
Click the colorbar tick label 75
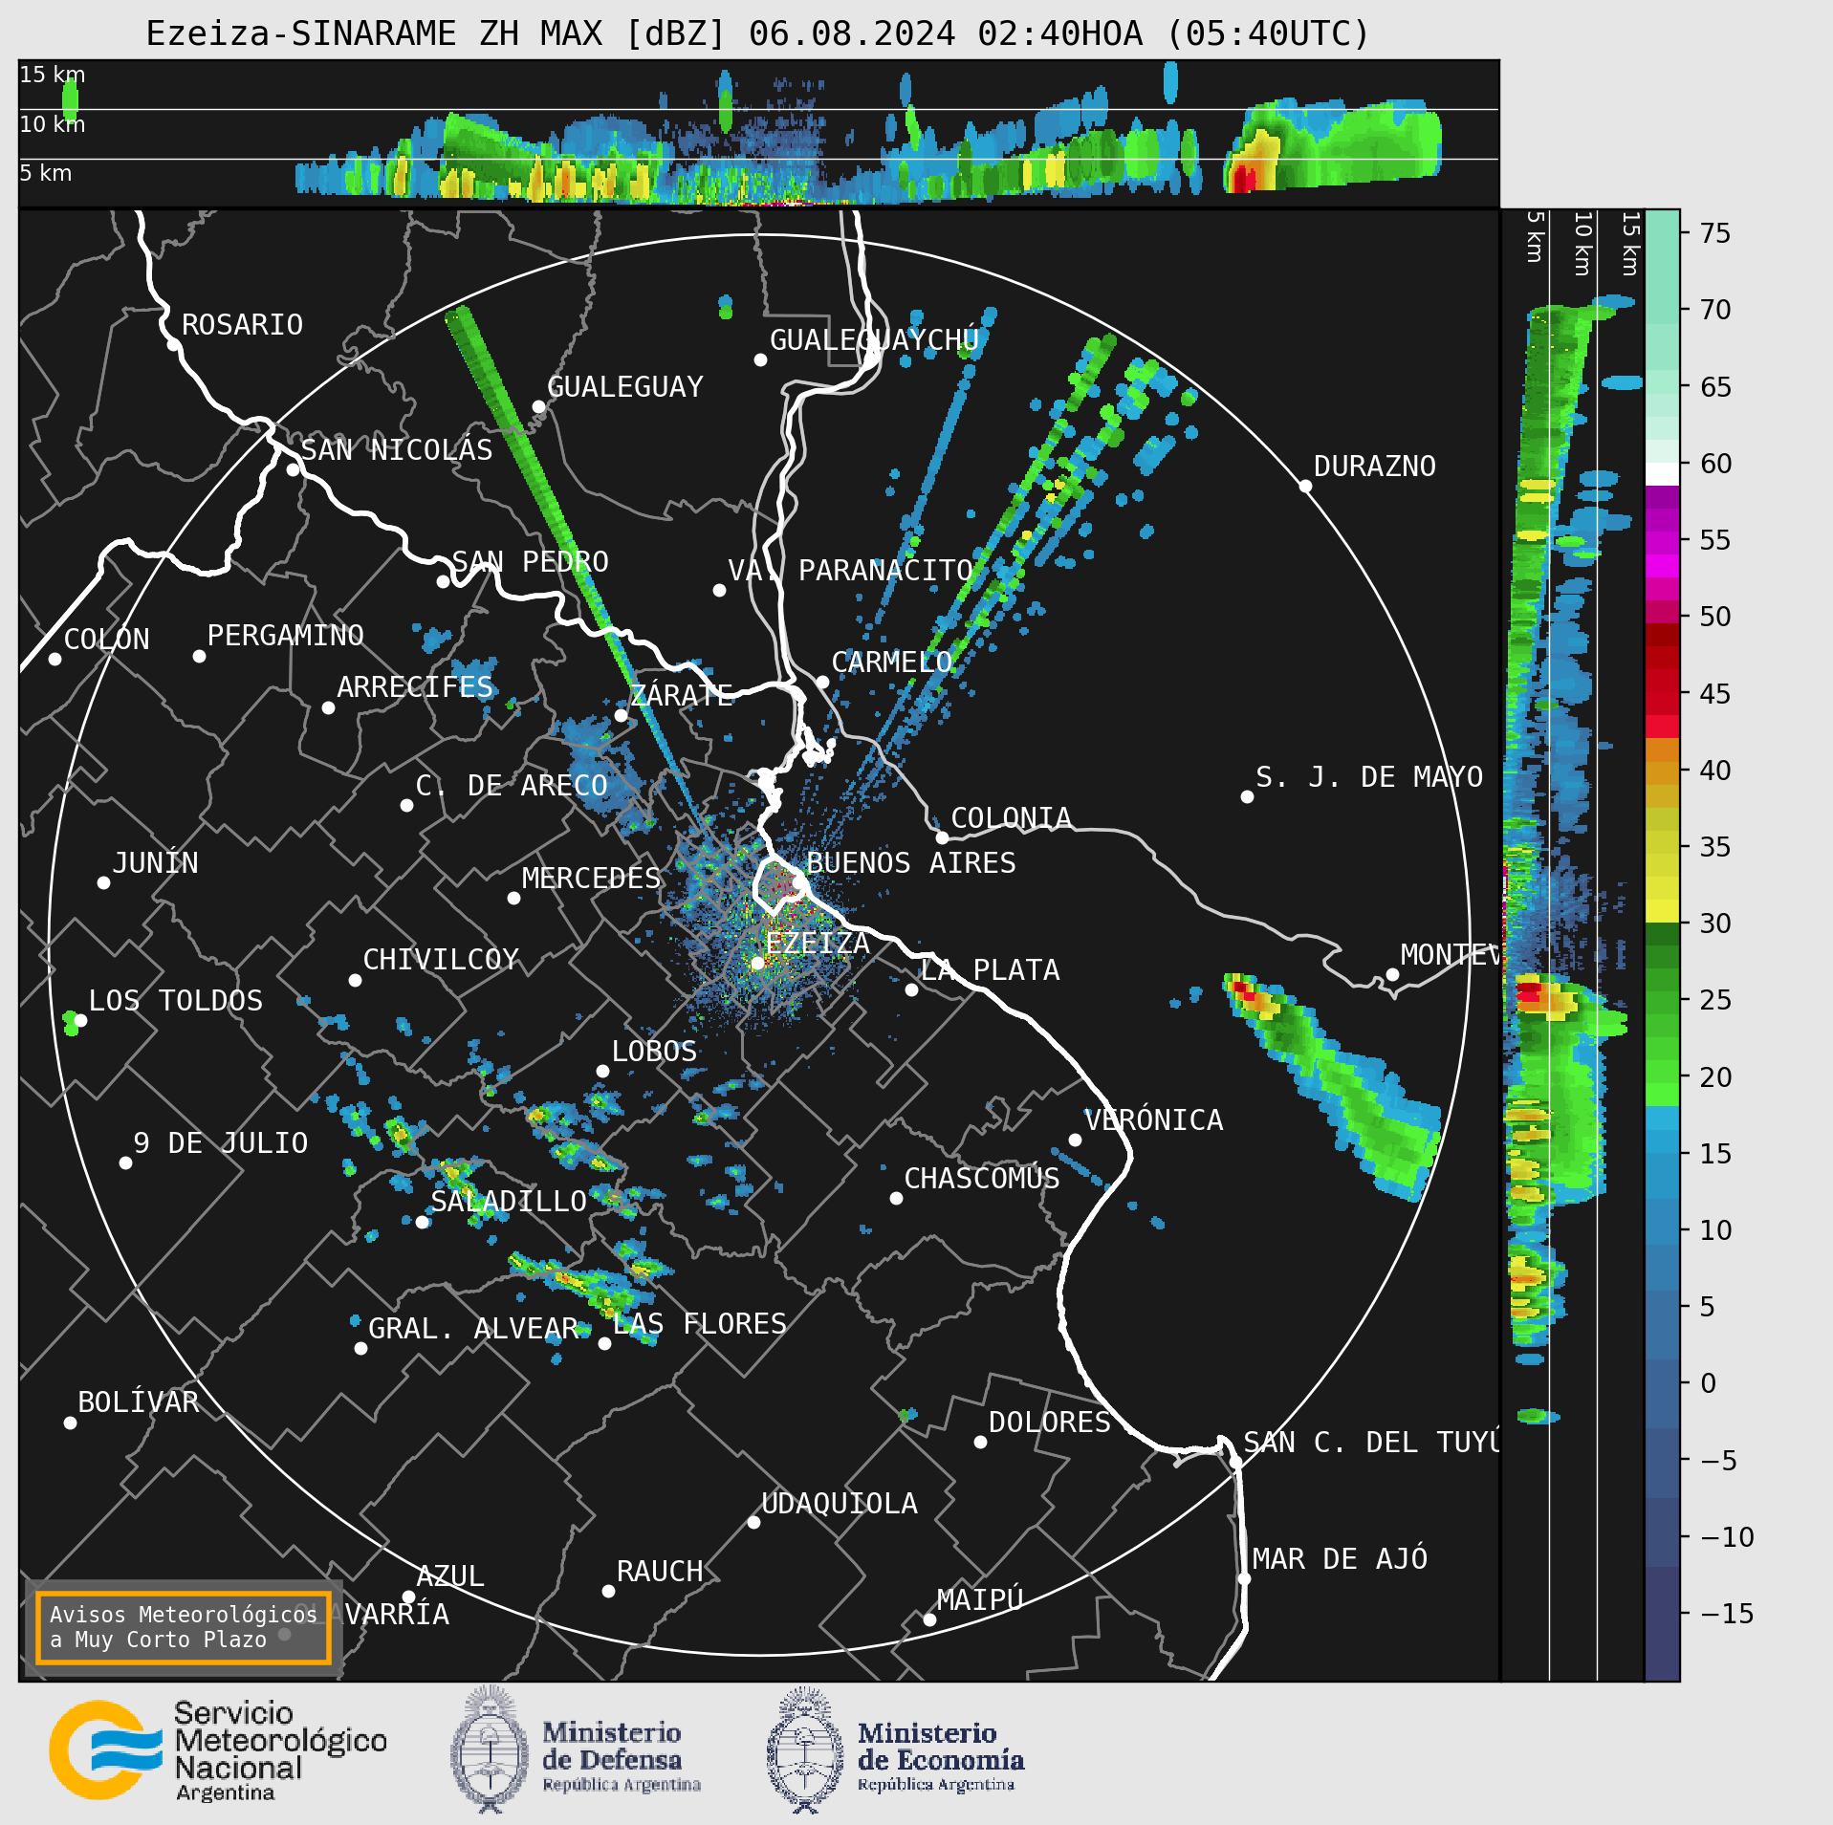[1715, 233]
